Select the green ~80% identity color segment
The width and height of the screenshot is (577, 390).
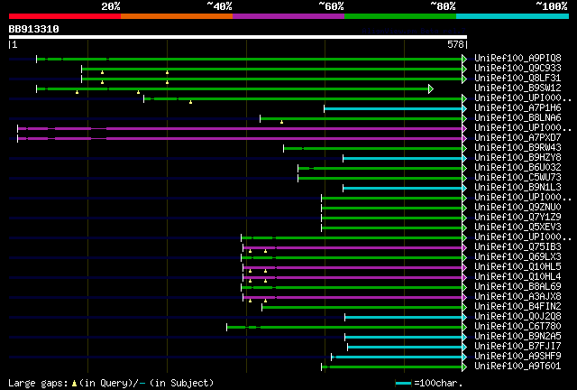[400, 16]
